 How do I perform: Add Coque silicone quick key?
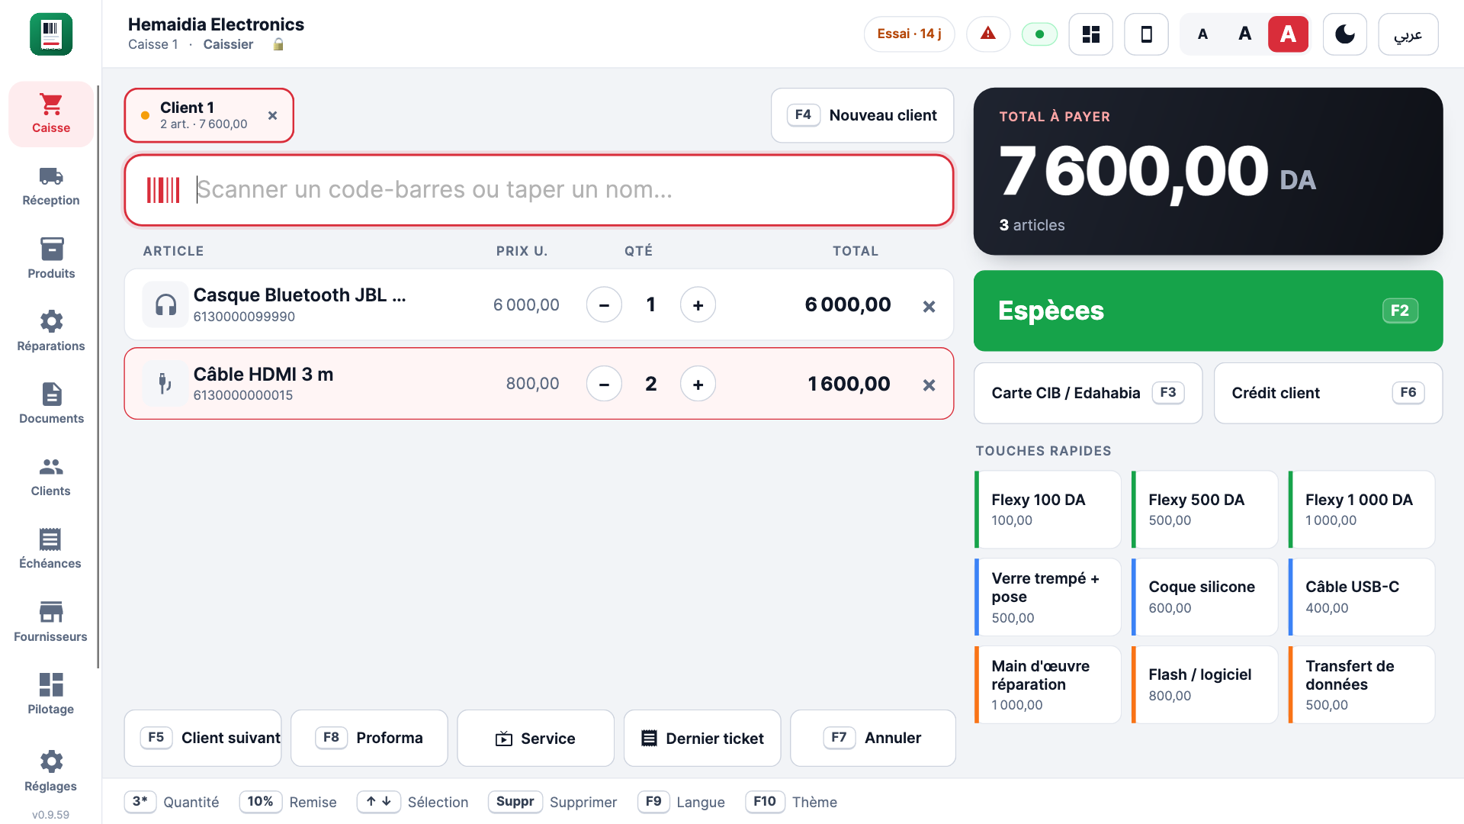pos(1205,597)
